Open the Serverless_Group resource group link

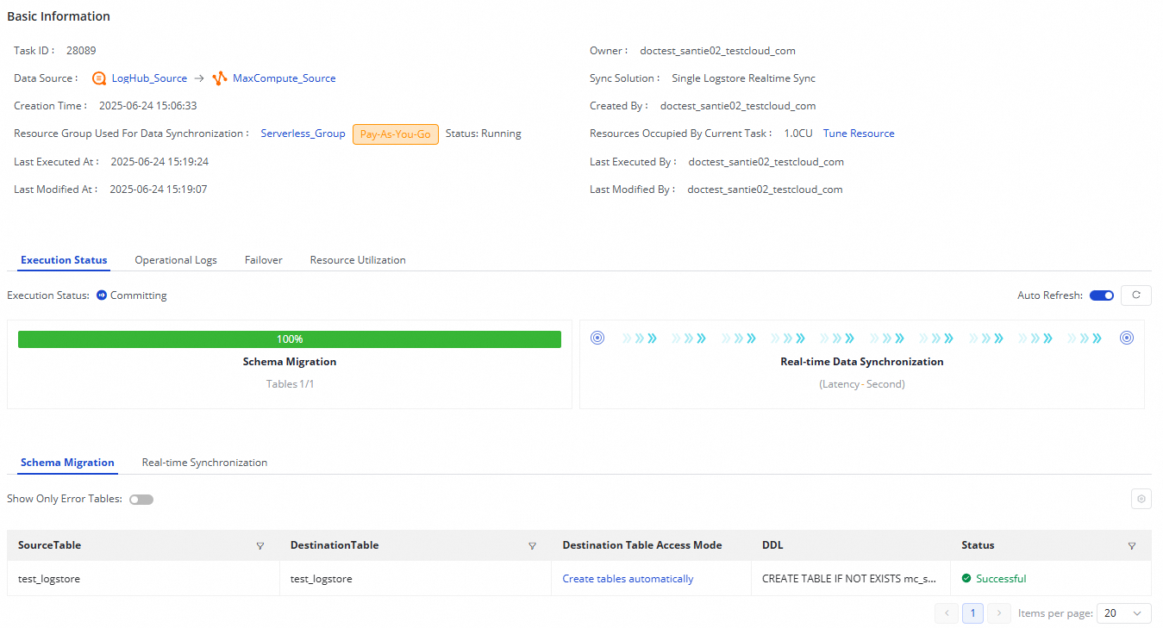[x=303, y=134]
